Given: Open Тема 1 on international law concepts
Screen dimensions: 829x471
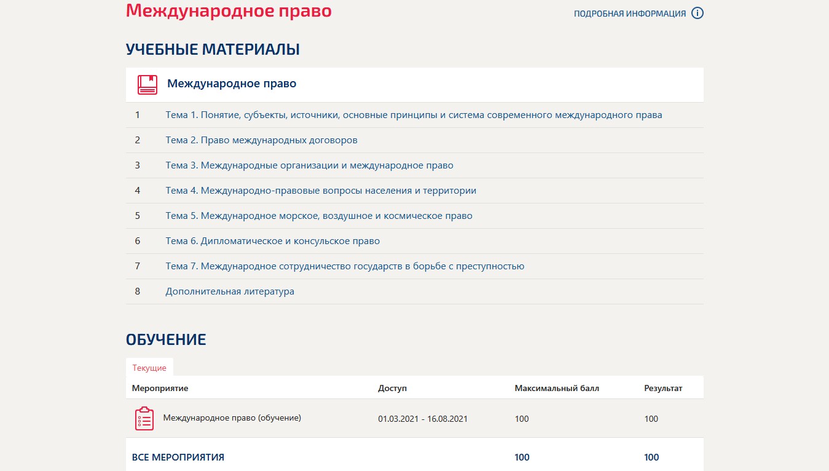Looking at the screenshot, I should click(414, 115).
